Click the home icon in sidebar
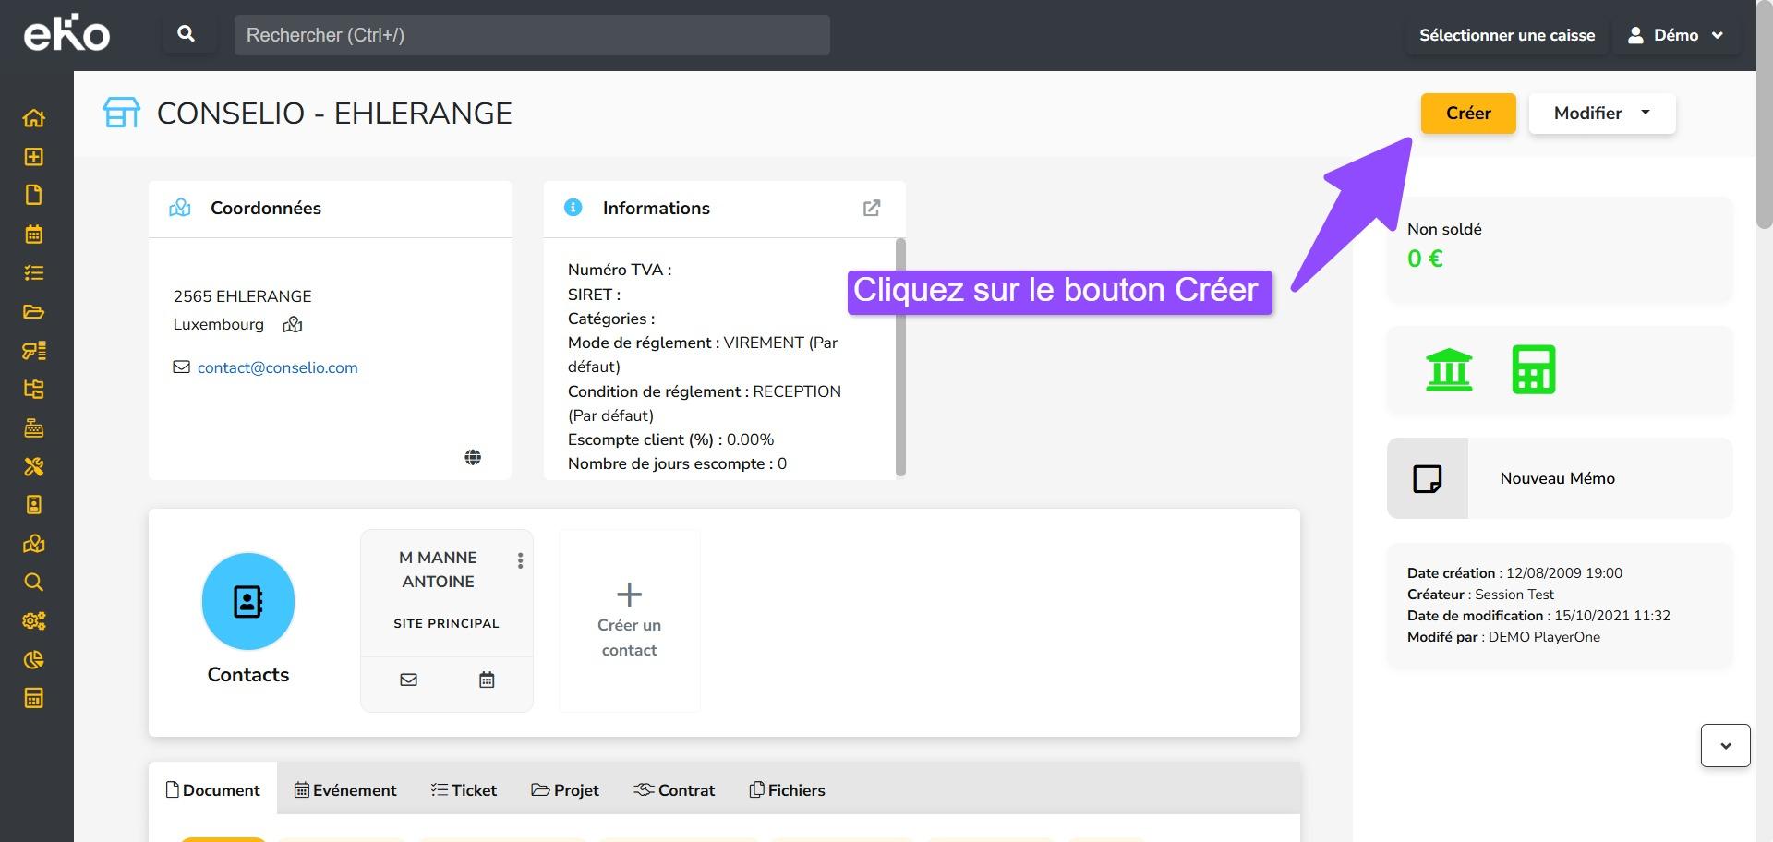The width and height of the screenshot is (1773, 842). [34, 118]
